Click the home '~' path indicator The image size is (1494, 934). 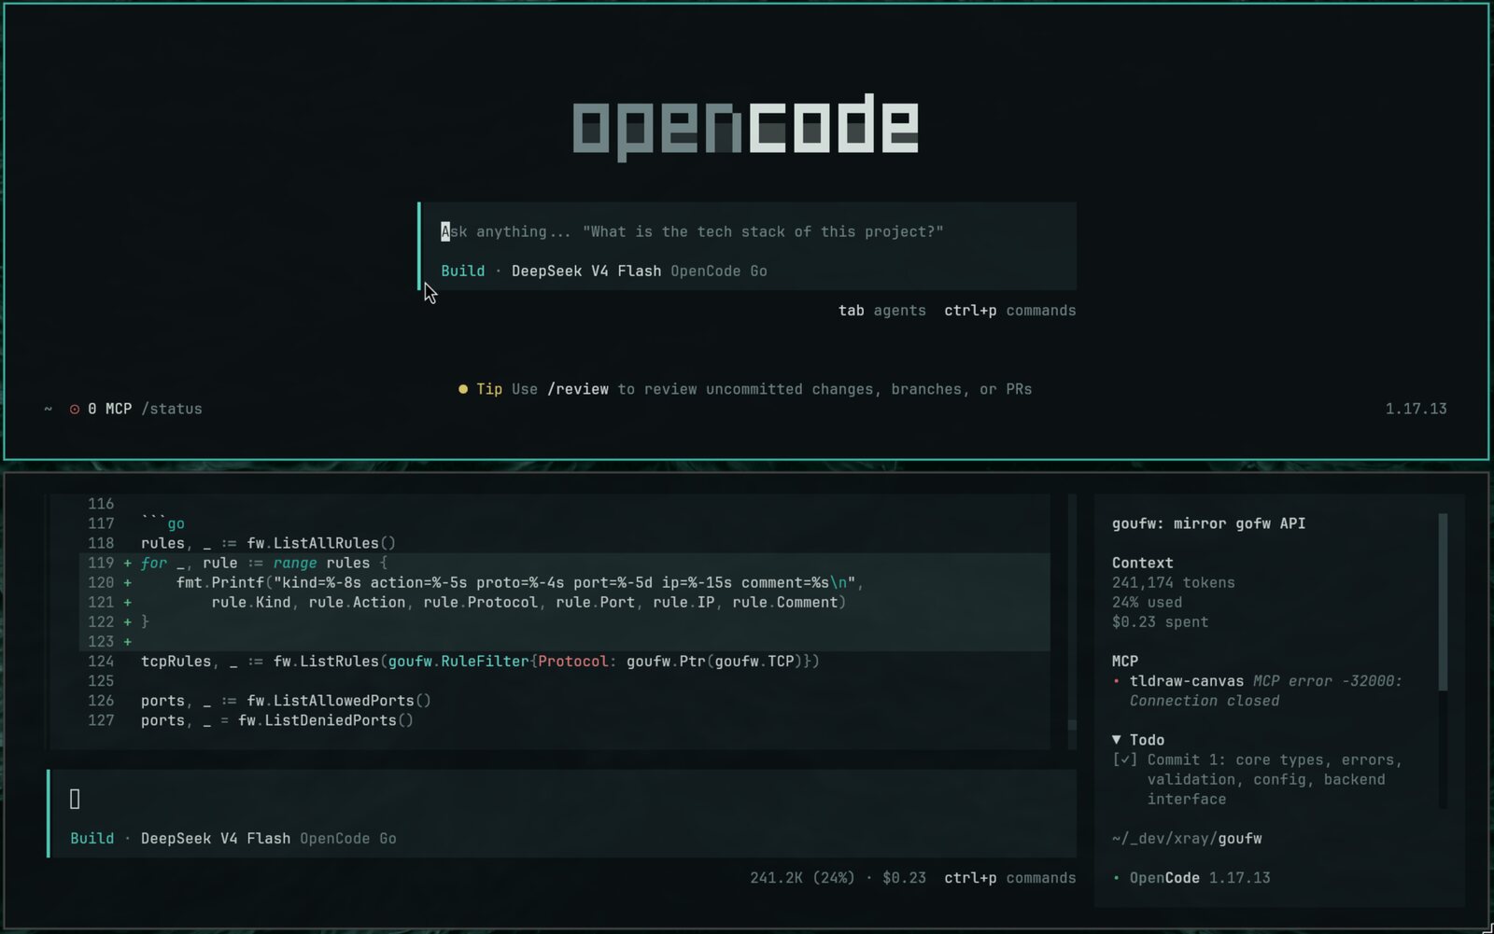click(x=48, y=409)
